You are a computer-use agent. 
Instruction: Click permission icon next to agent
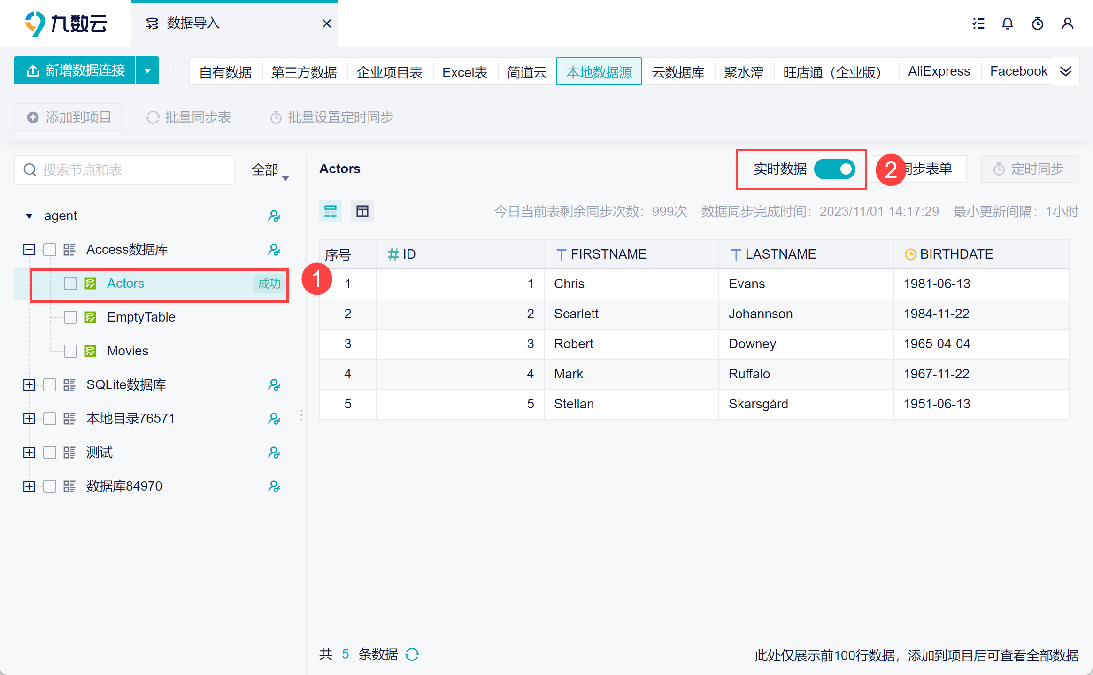pyautogui.click(x=274, y=216)
